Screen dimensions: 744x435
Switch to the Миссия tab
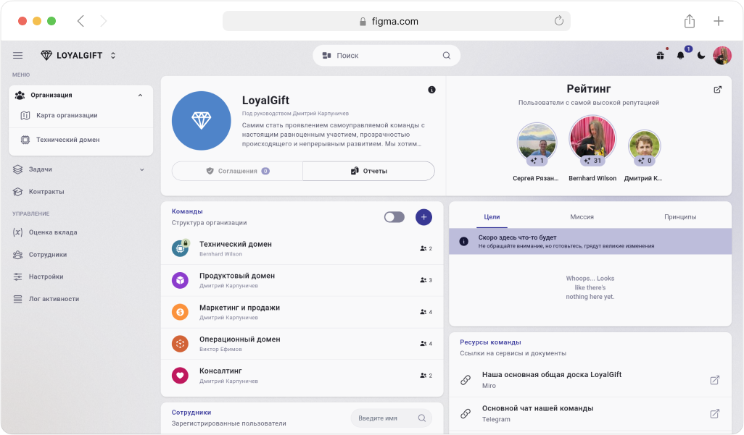(x=582, y=216)
